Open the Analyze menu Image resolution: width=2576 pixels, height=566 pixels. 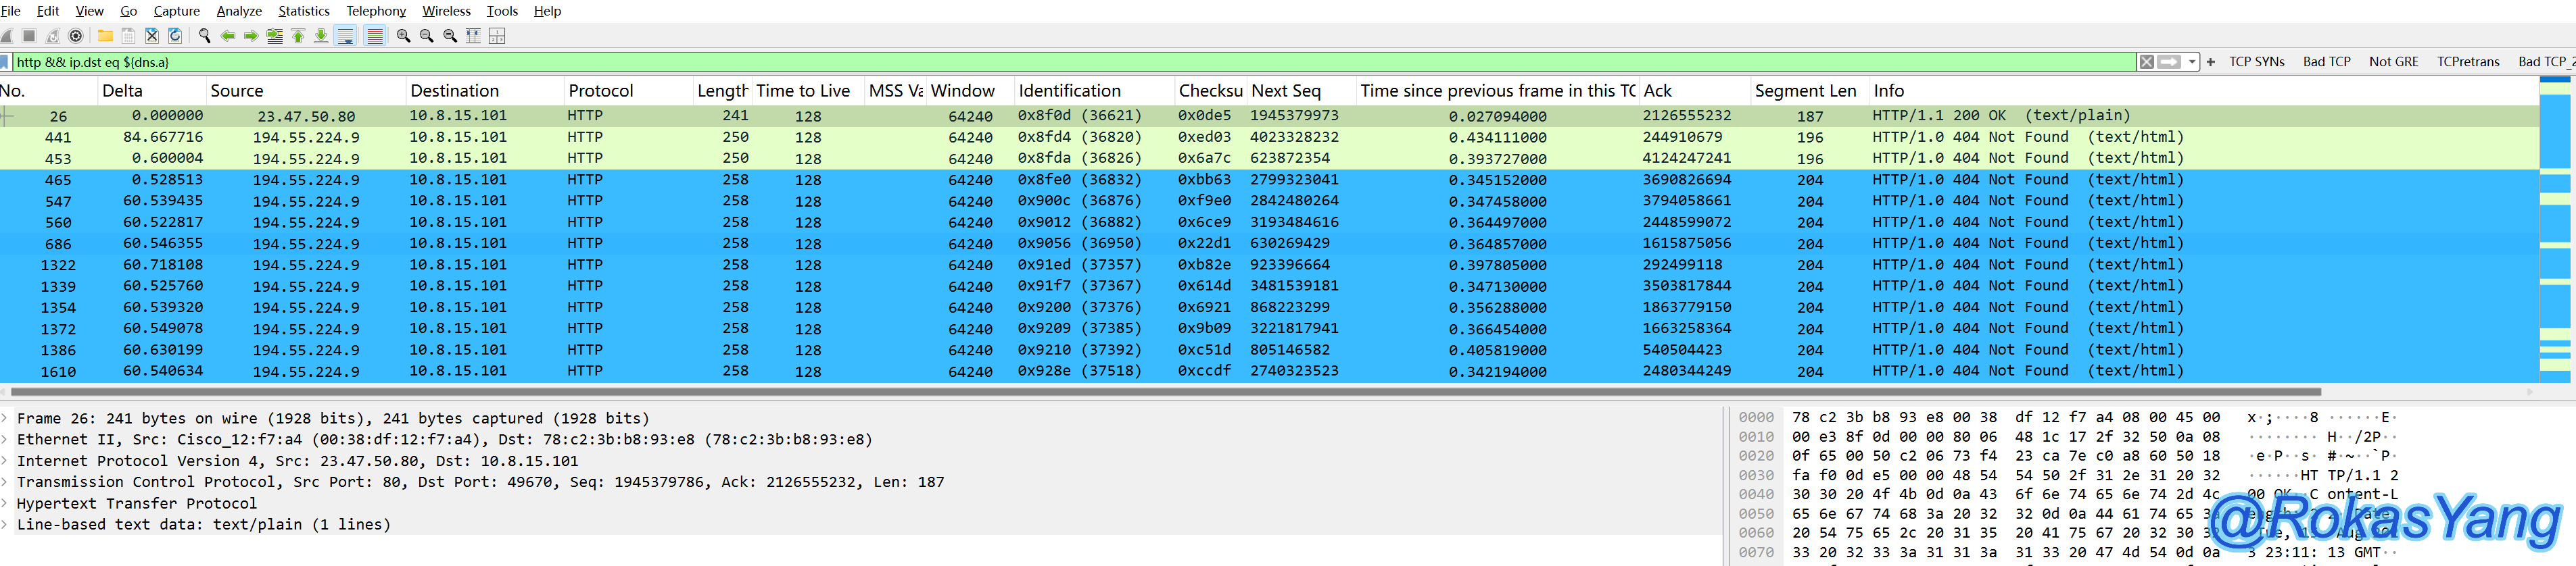(x=239, y=11)
